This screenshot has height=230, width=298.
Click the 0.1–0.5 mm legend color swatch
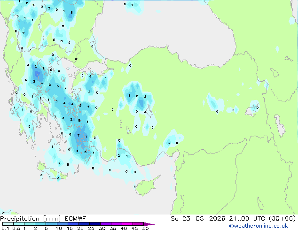point(8,224)
